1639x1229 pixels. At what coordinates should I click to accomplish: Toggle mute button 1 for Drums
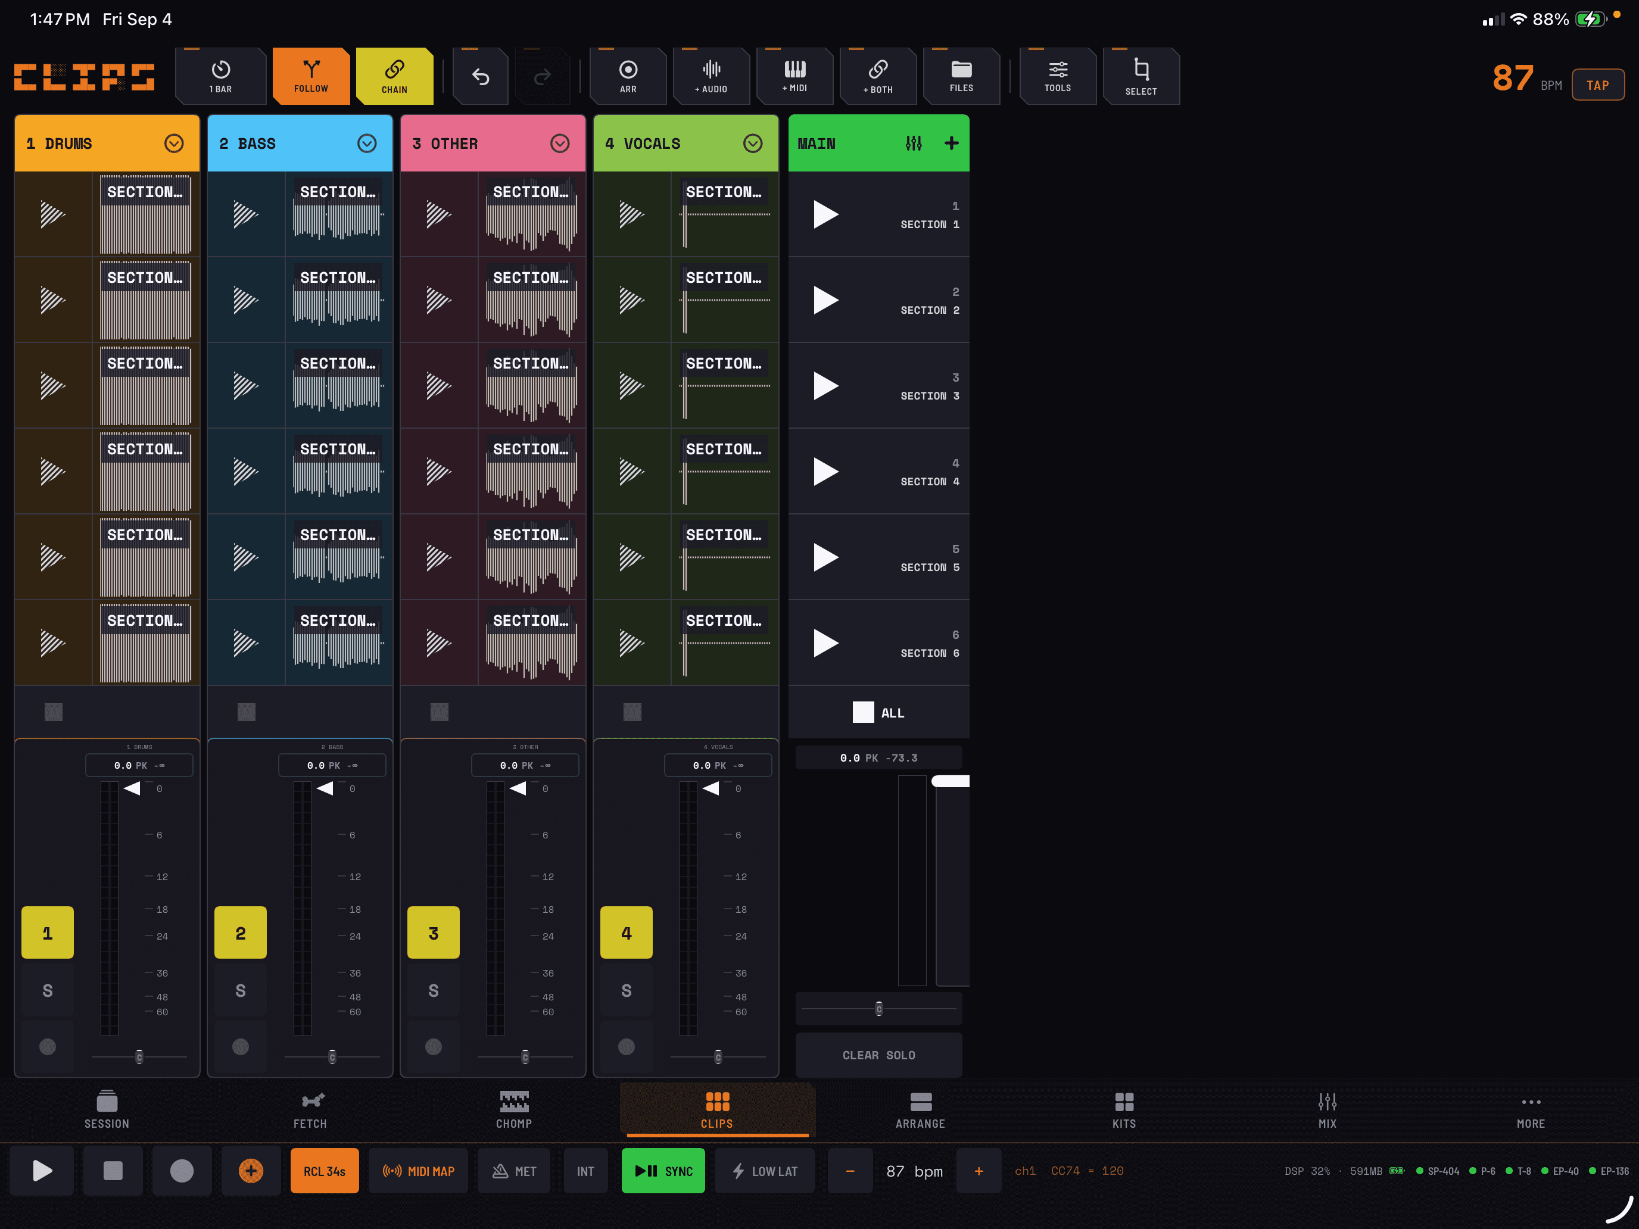48,932
